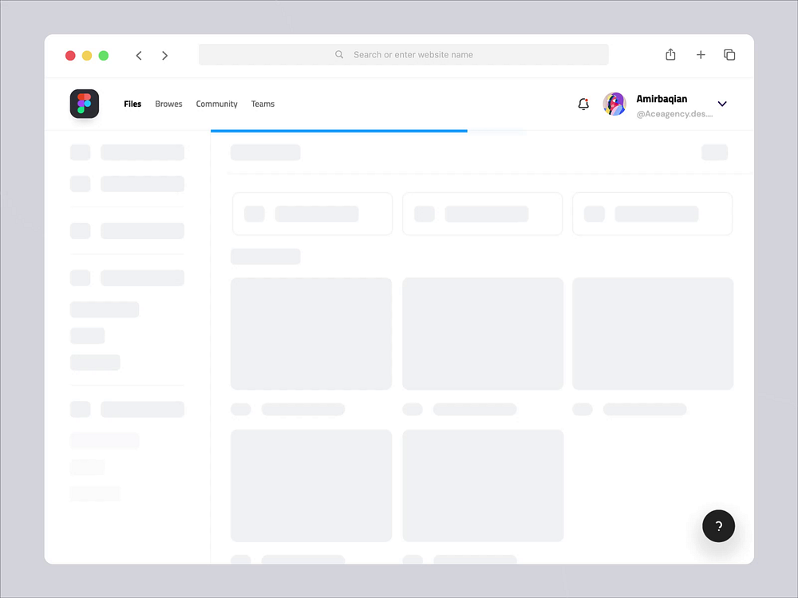The image size is (798, 598).
Task: Select the red traffic light control
Action: point(70,55)
